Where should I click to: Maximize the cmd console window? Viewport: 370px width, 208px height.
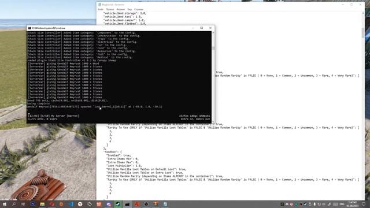pyautogui.click(x=202, y=28)
